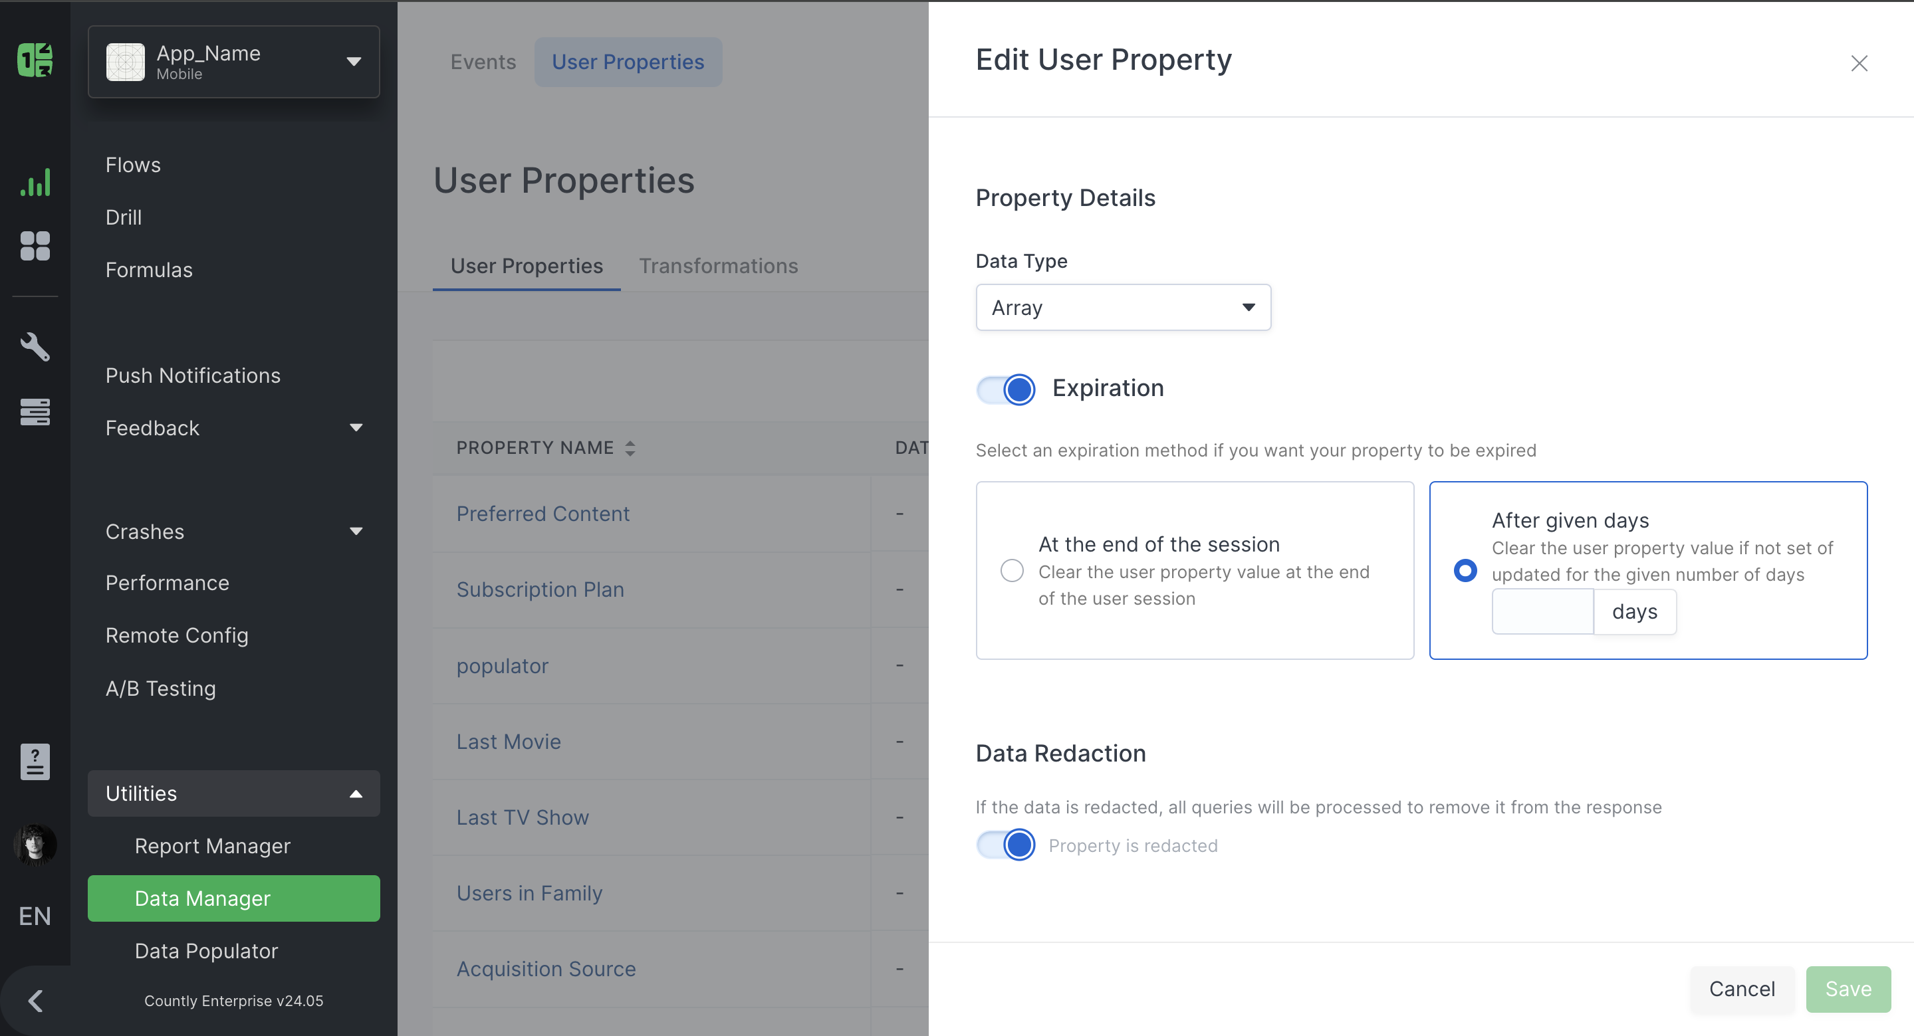Select the Transformations sub-tab
This screenshot has width=1914, height=1036.
(x=719, y=266)
